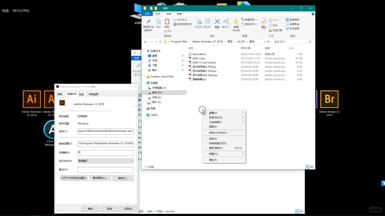Switch to 常规 tab in Properties dialog

click(x=60, y=94)
